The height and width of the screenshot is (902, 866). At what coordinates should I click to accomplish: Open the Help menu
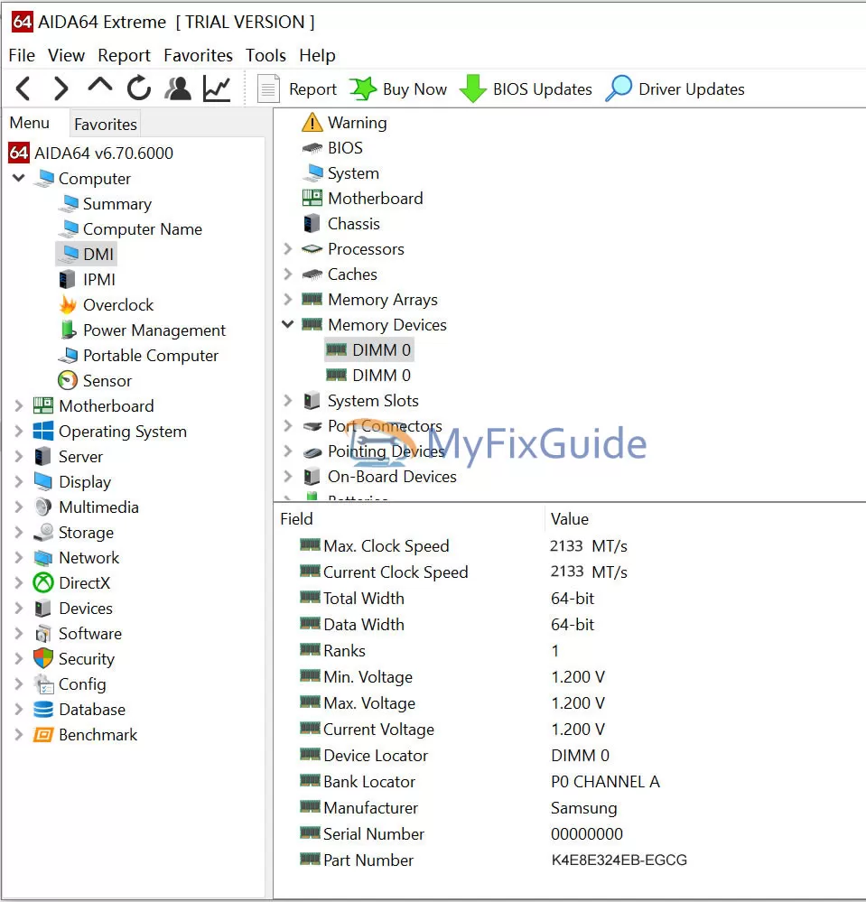pos(317,55)
